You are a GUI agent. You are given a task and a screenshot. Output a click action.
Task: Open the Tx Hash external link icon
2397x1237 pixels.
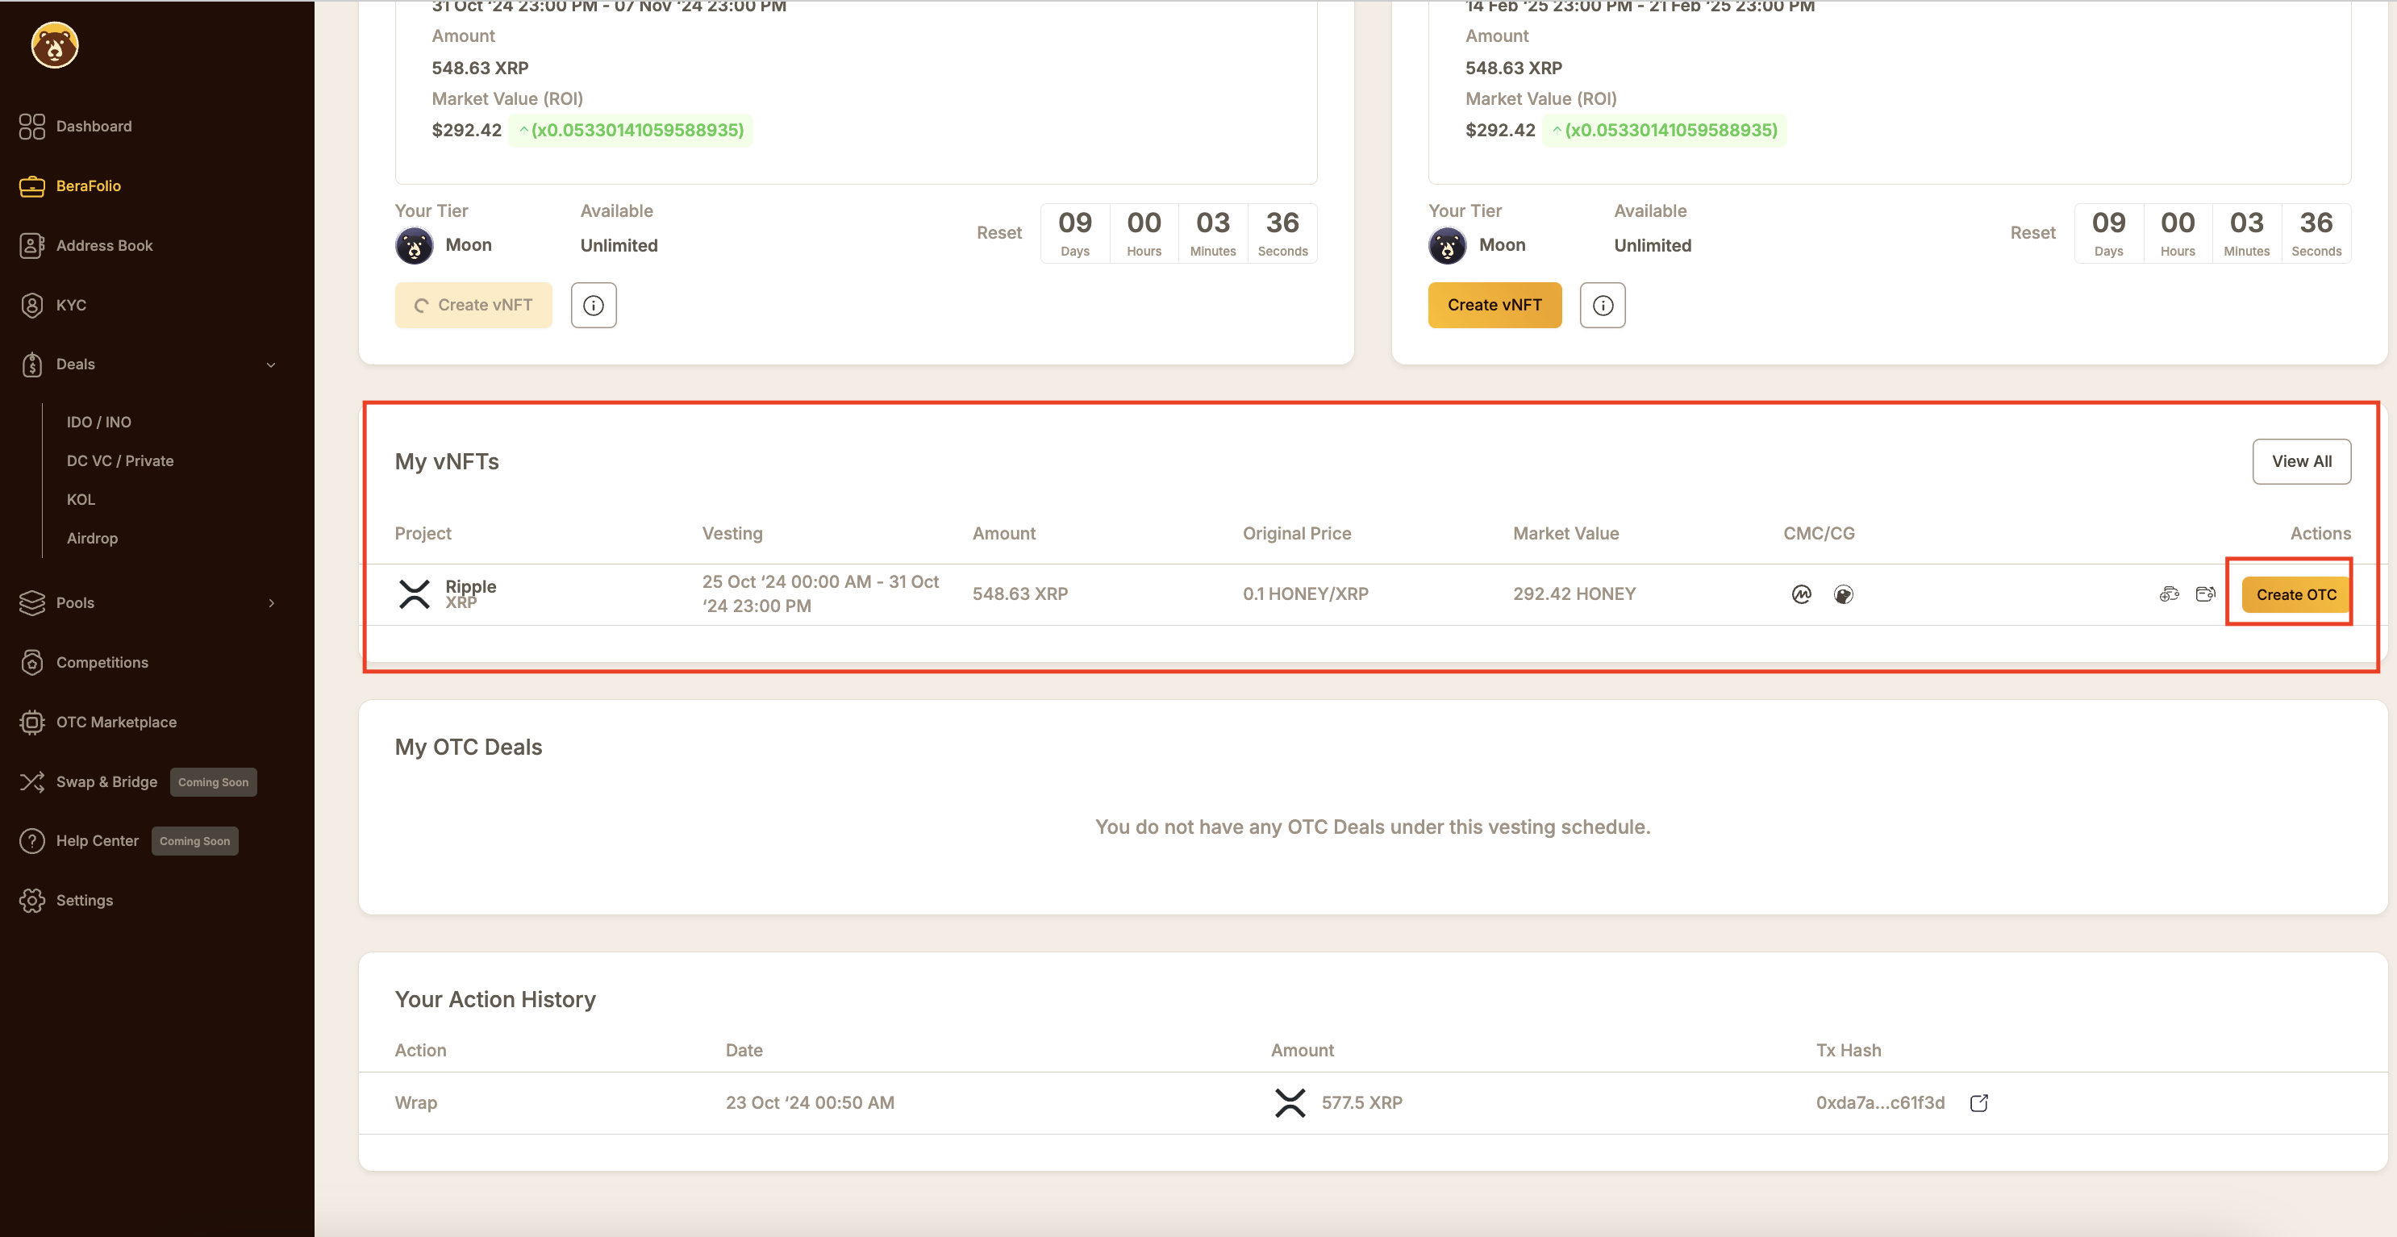click(1979, 1102)
